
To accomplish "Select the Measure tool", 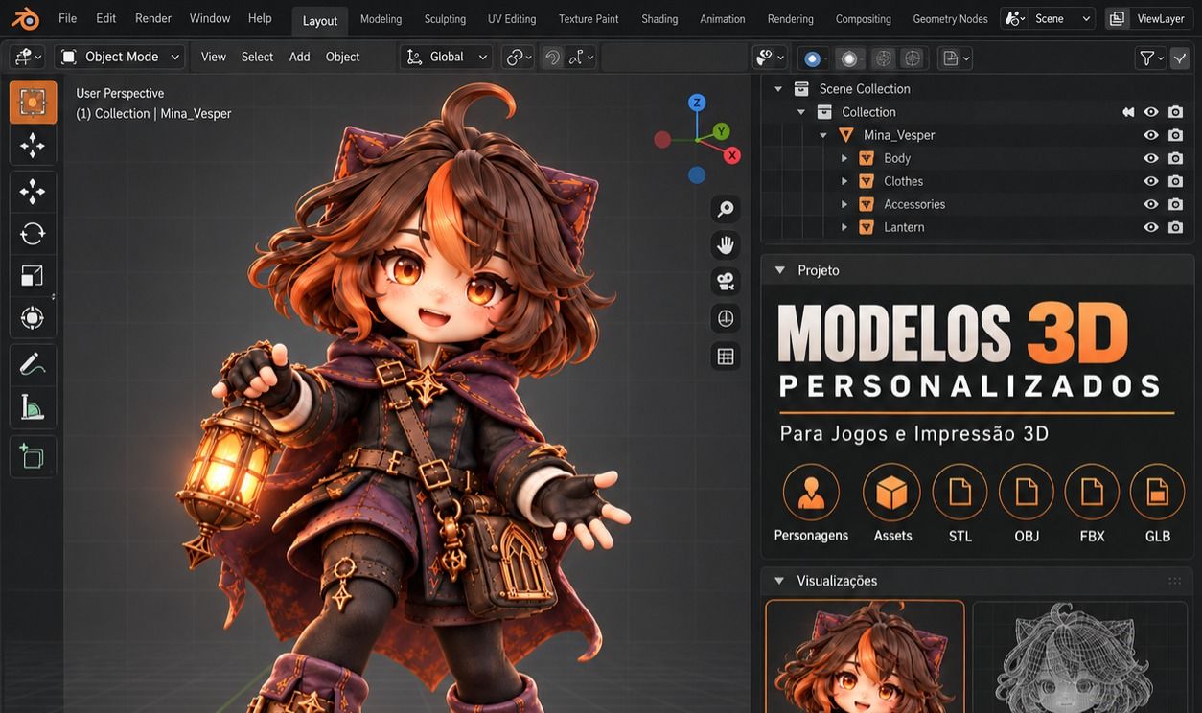I will [33, 408].
